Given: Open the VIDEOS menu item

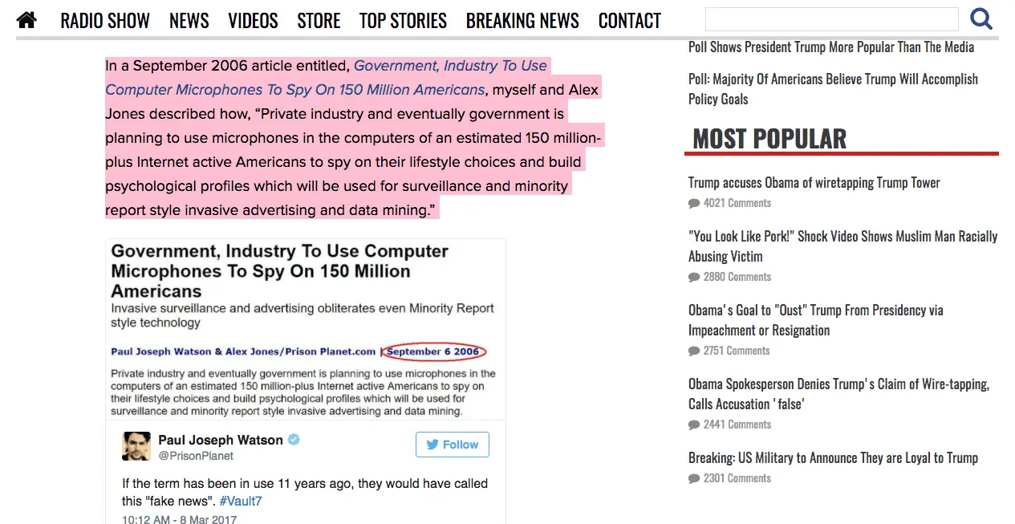Looking at the screenshot, I should (x=253, y=20).
